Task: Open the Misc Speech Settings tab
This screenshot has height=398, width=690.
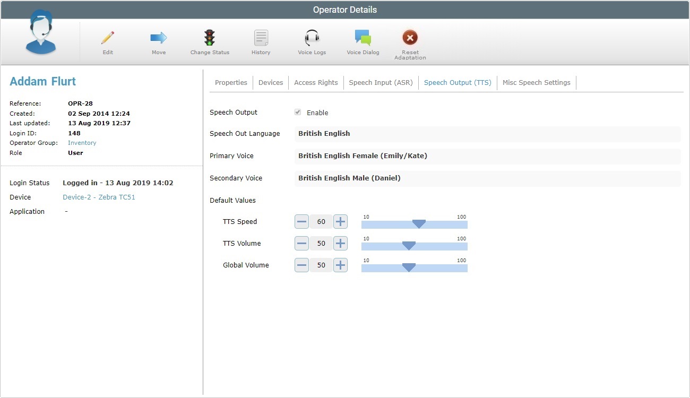Action: pos(536,82)
